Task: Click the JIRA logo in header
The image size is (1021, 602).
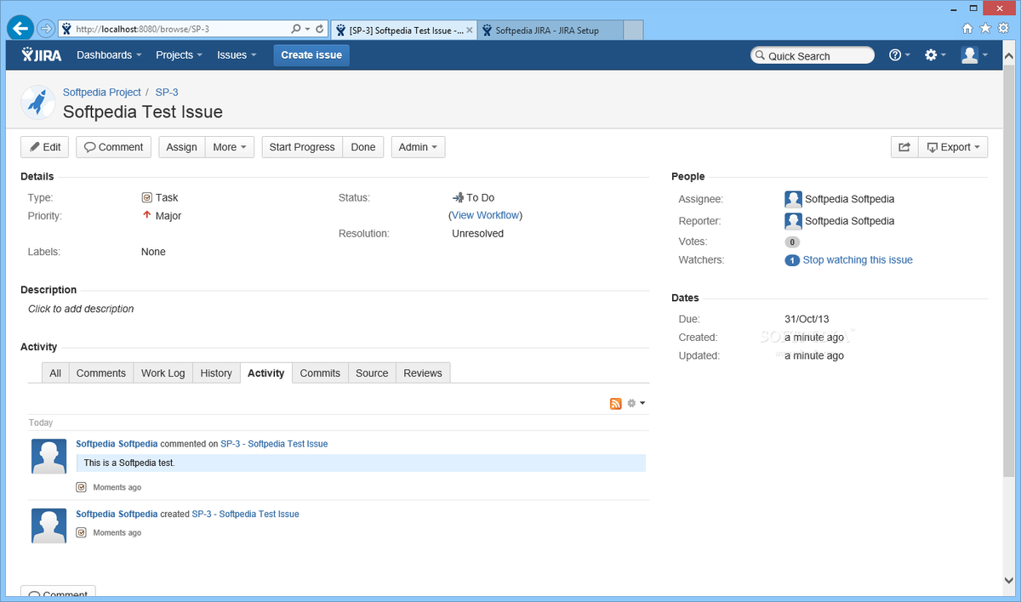Action: tap(40, 55)
